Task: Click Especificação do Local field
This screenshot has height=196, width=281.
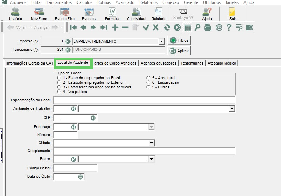Action: coord(145,100)
